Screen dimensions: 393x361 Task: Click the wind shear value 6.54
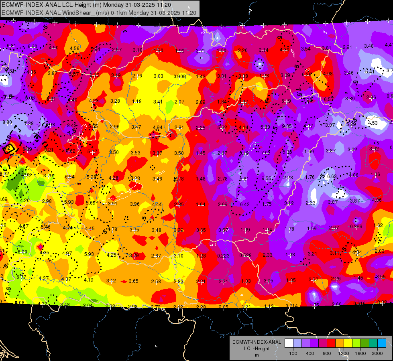click(x=70, y=176)
